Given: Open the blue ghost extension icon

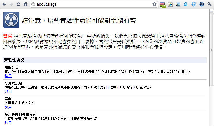Looking at the screenshot, I should pos(186,4).
